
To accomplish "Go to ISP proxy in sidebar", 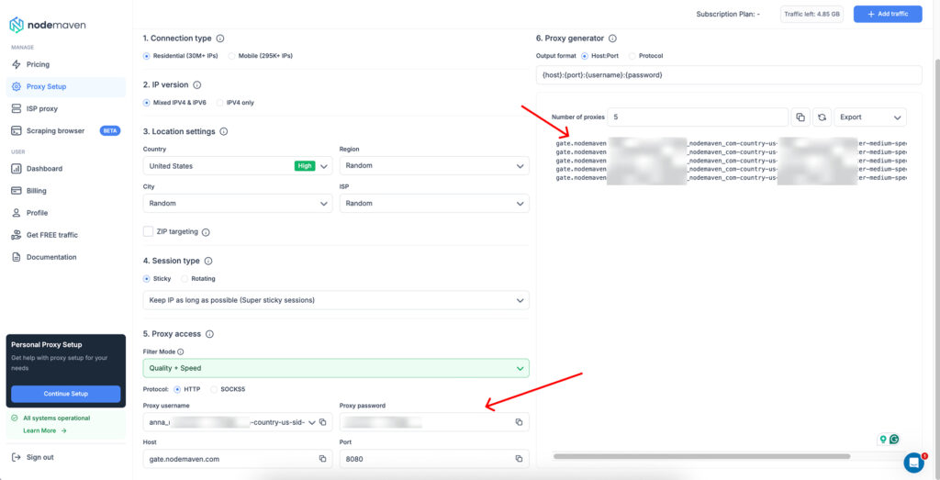I will (41, 108).
